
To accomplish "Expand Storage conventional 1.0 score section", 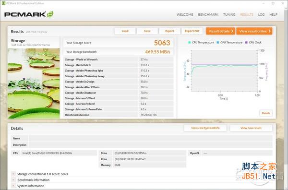I will click(13, 174).
